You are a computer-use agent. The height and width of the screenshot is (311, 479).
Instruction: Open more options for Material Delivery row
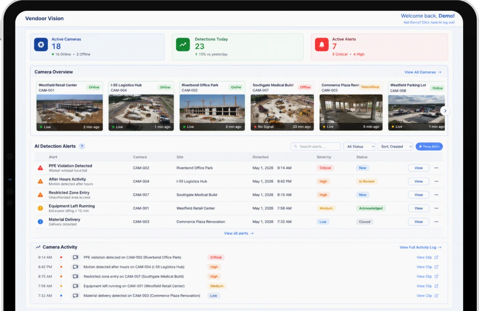point(436,222)
